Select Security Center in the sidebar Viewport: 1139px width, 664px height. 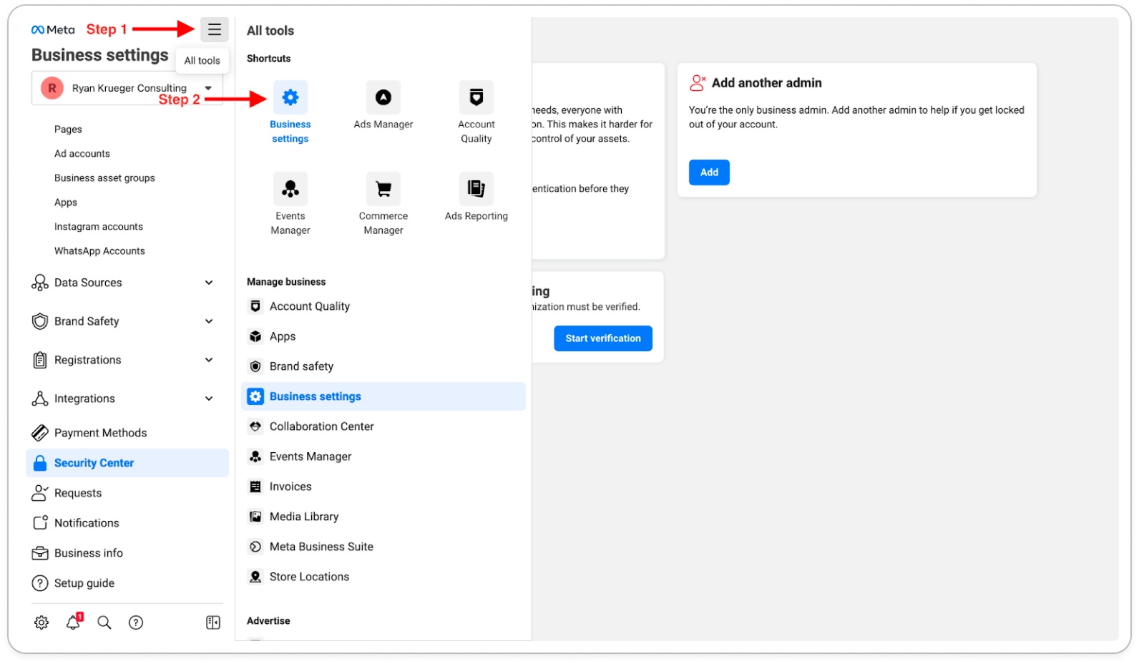[x=94, y=463]
